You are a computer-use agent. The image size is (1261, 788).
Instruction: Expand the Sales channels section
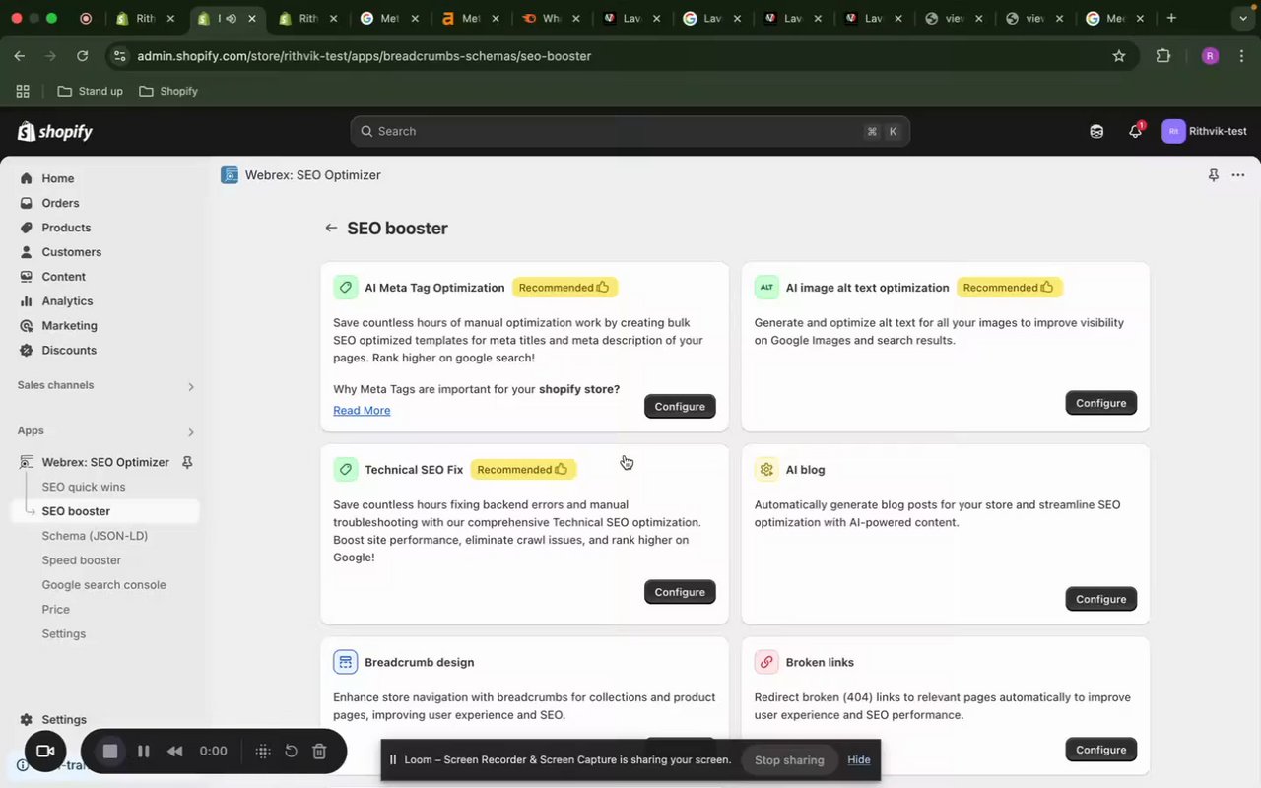click(x=191, y=386)
